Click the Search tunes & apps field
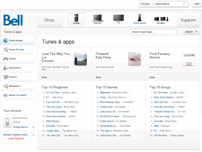This screenshot has height=152, width=202. pyautogui.click(x=153, y=32)
